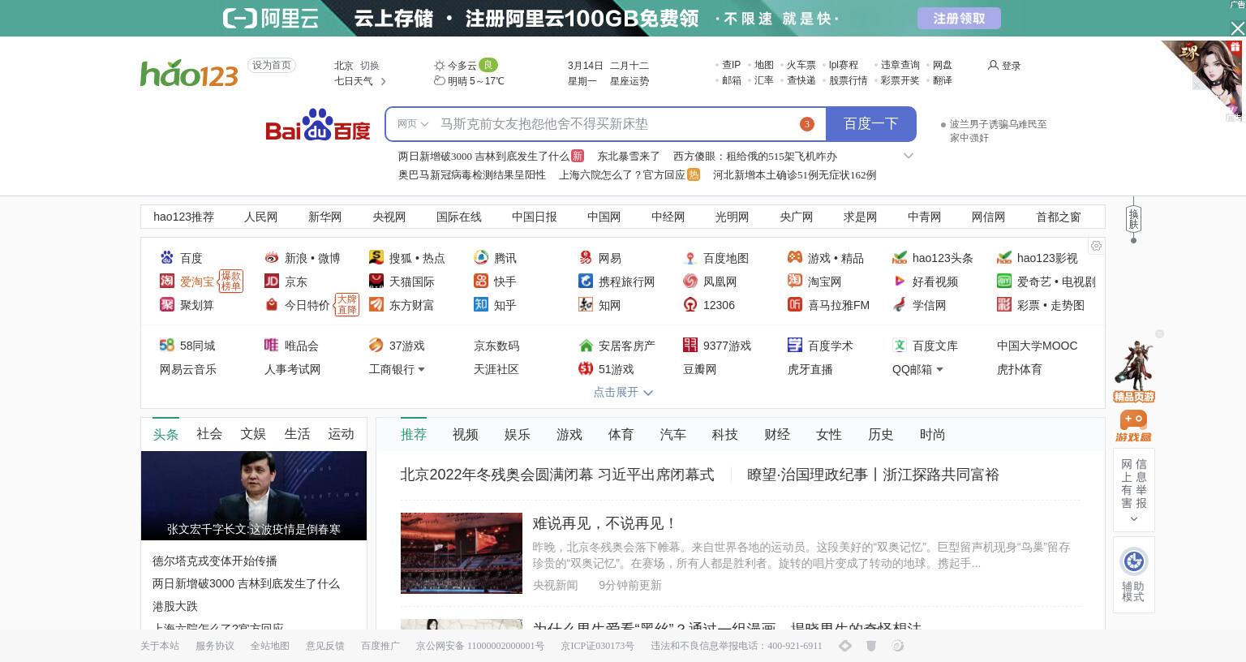Image resolution: width=1246 pixels, height=662 pixels.
Task: Click 注册领取 banner button
Action: click(959, 19)
